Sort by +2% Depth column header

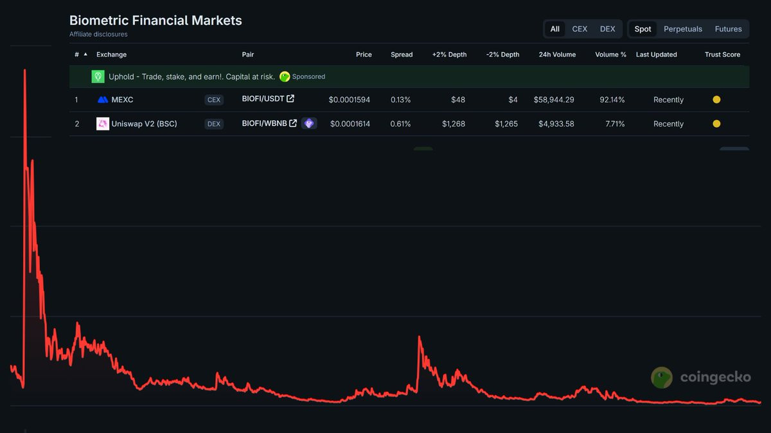click(x=449, y=55)
